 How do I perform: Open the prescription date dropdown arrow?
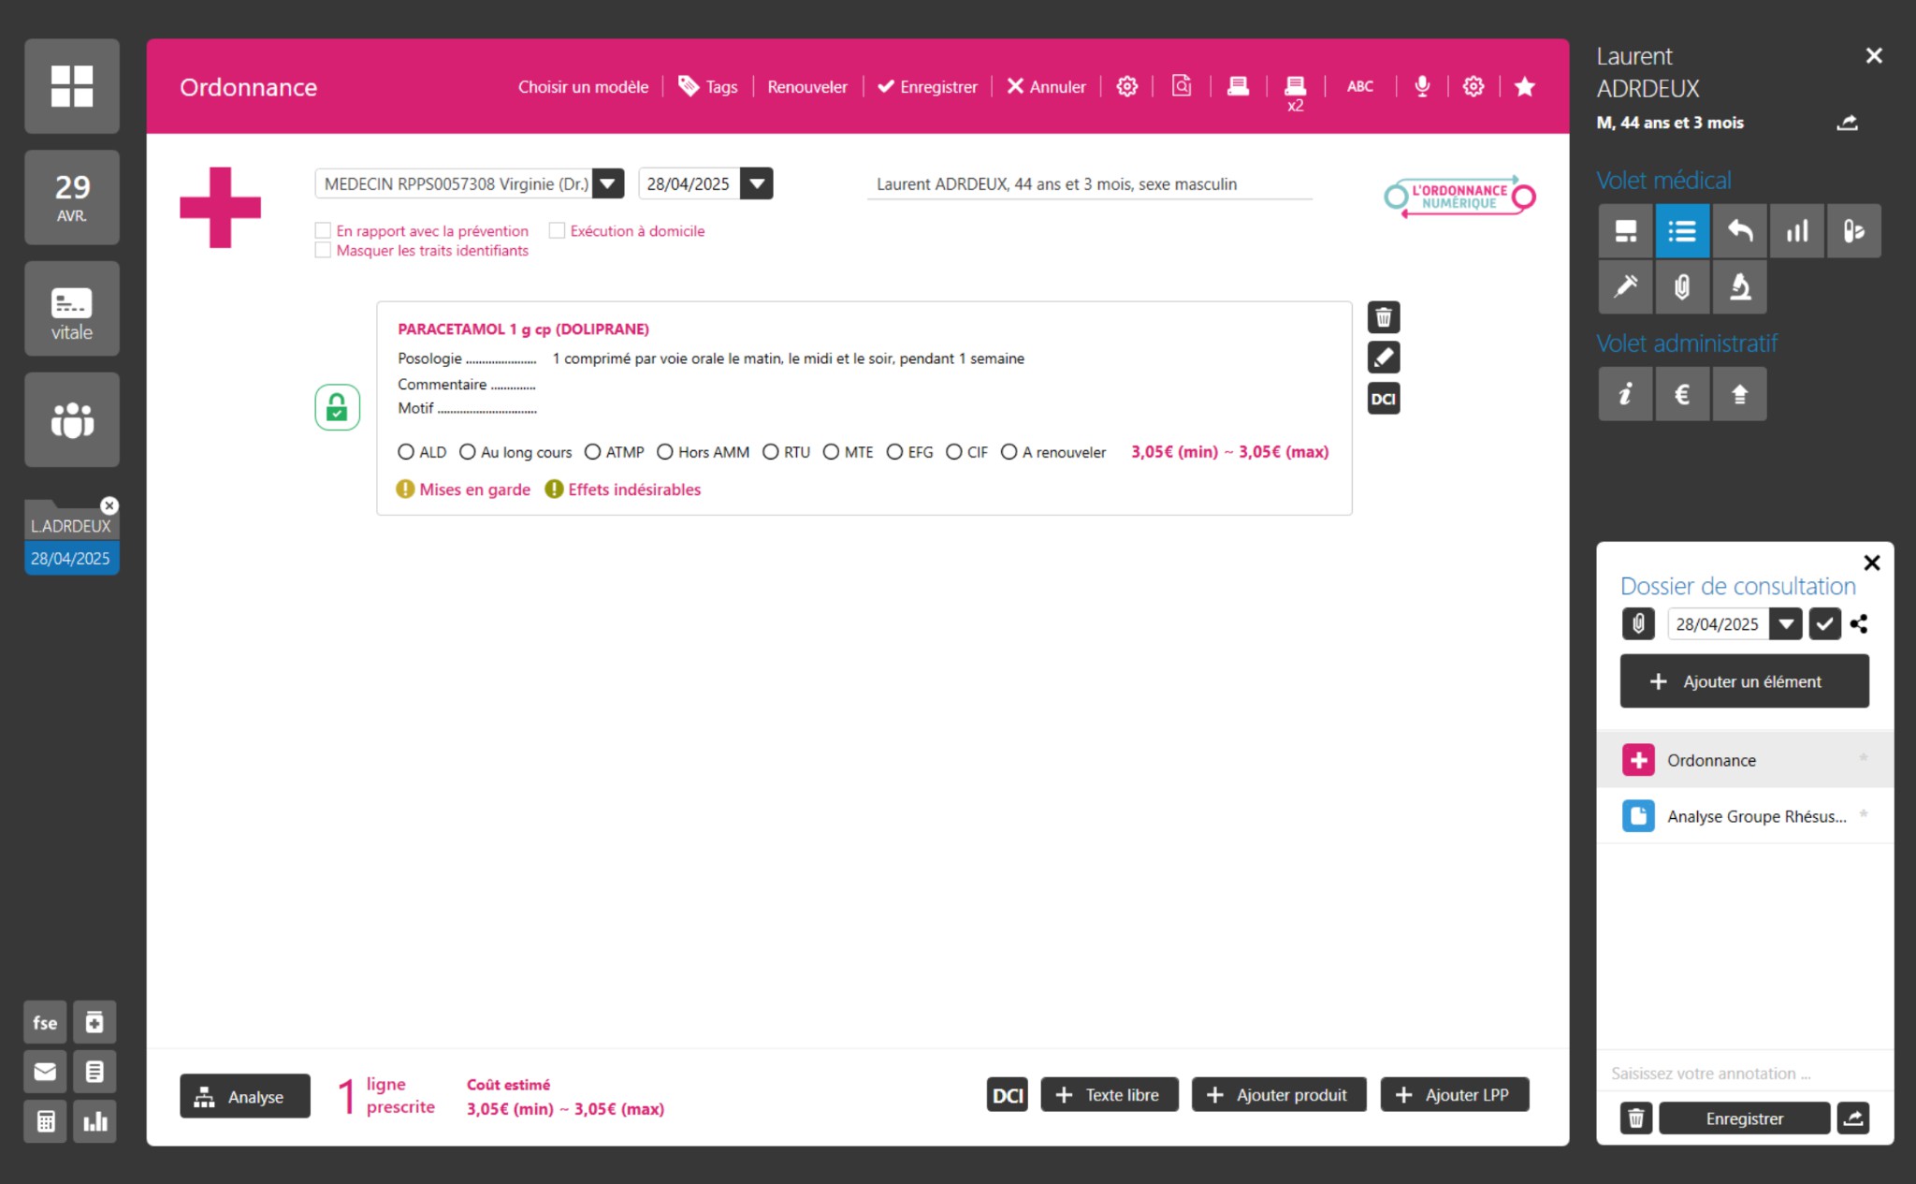756,183
